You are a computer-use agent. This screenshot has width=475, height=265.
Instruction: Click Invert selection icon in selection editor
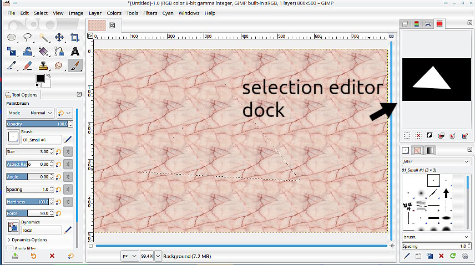tap(429, 135)
